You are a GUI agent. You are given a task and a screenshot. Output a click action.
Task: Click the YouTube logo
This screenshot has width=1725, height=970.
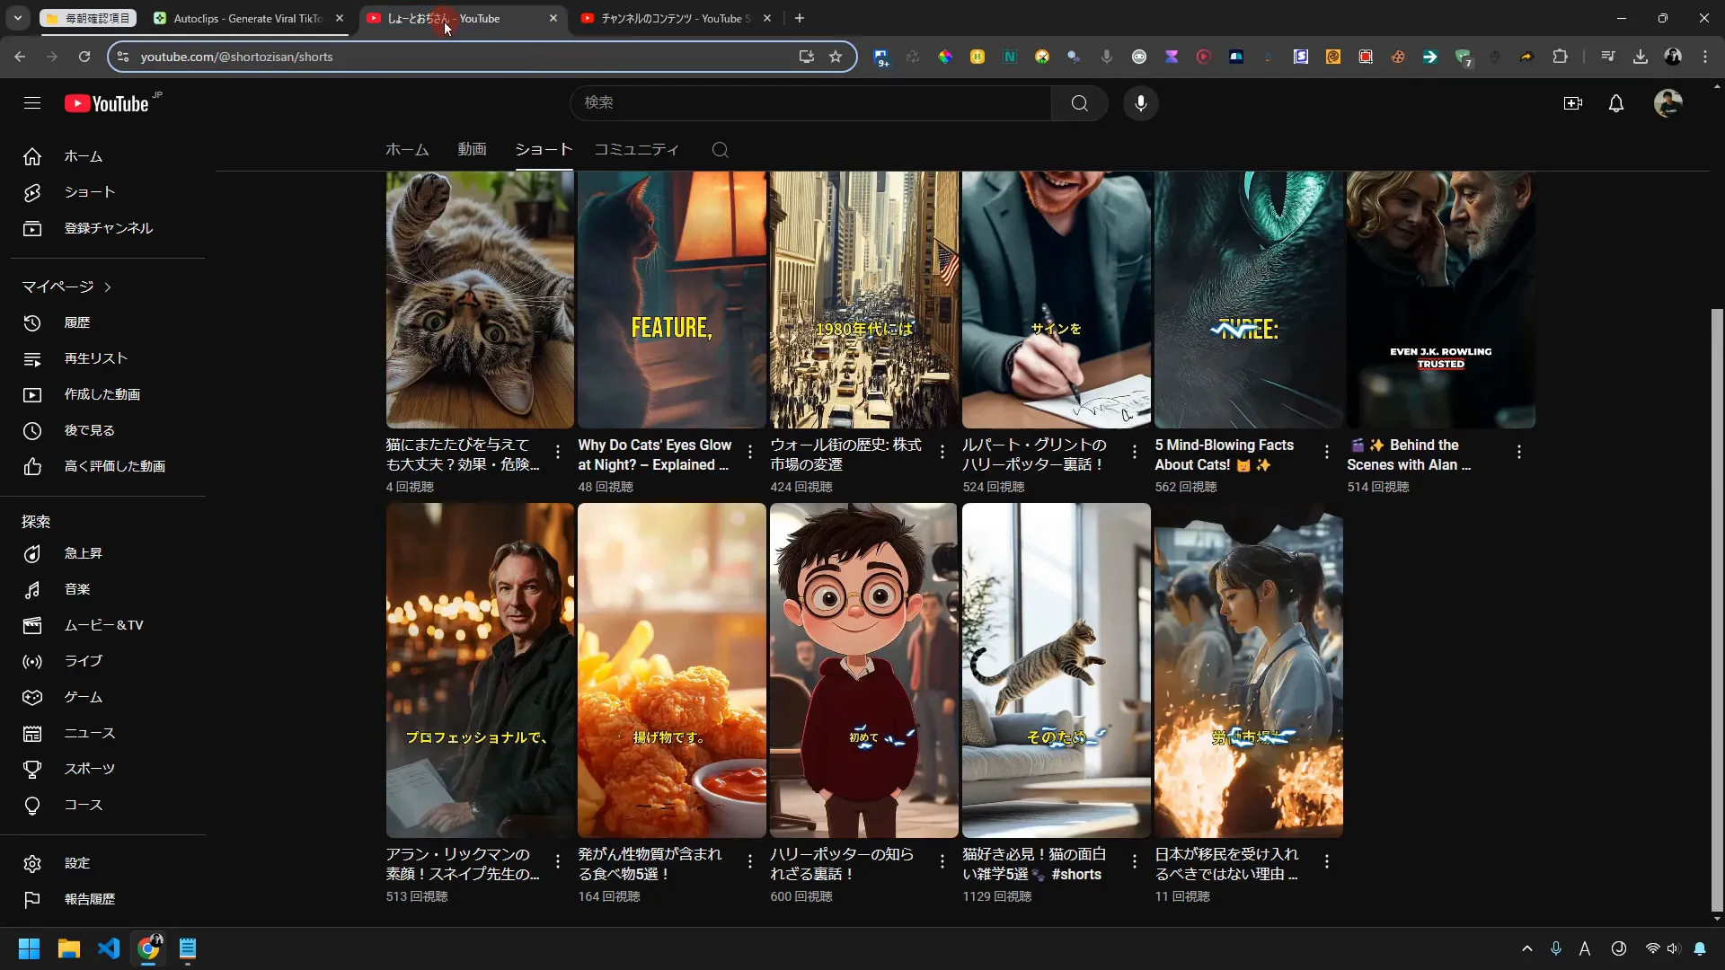click(108, 103)
